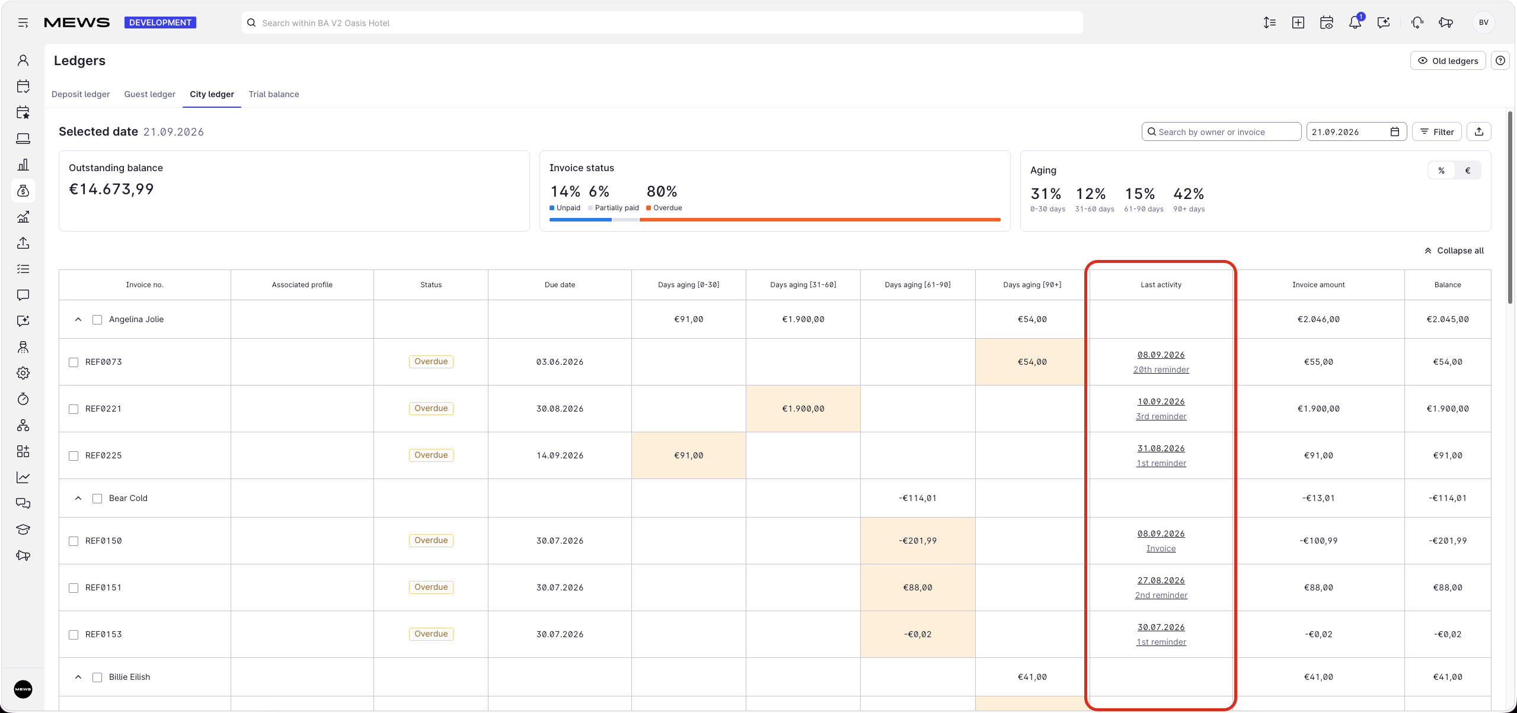This screenshot has height=713, width=1517.
Task: Switch to the Deposit ledger tab
Action: click(81, 94)
